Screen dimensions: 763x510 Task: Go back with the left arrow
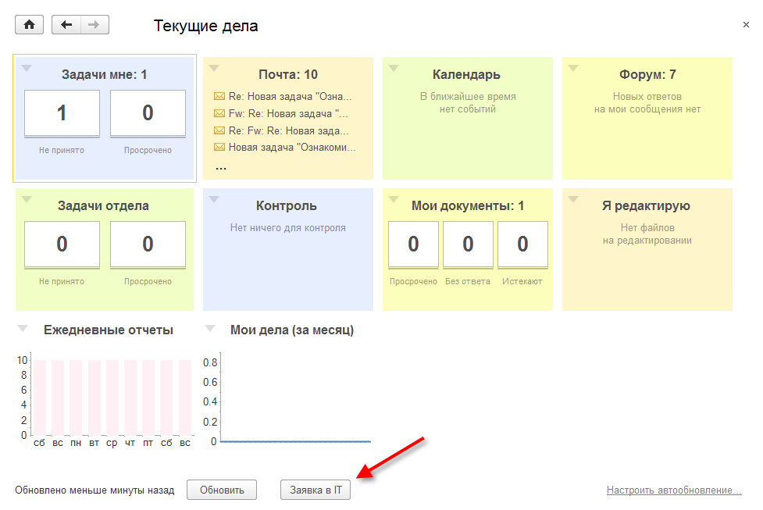tap(66, 25)
